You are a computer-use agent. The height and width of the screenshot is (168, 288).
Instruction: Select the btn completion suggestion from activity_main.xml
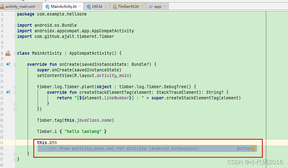[147, 148]
